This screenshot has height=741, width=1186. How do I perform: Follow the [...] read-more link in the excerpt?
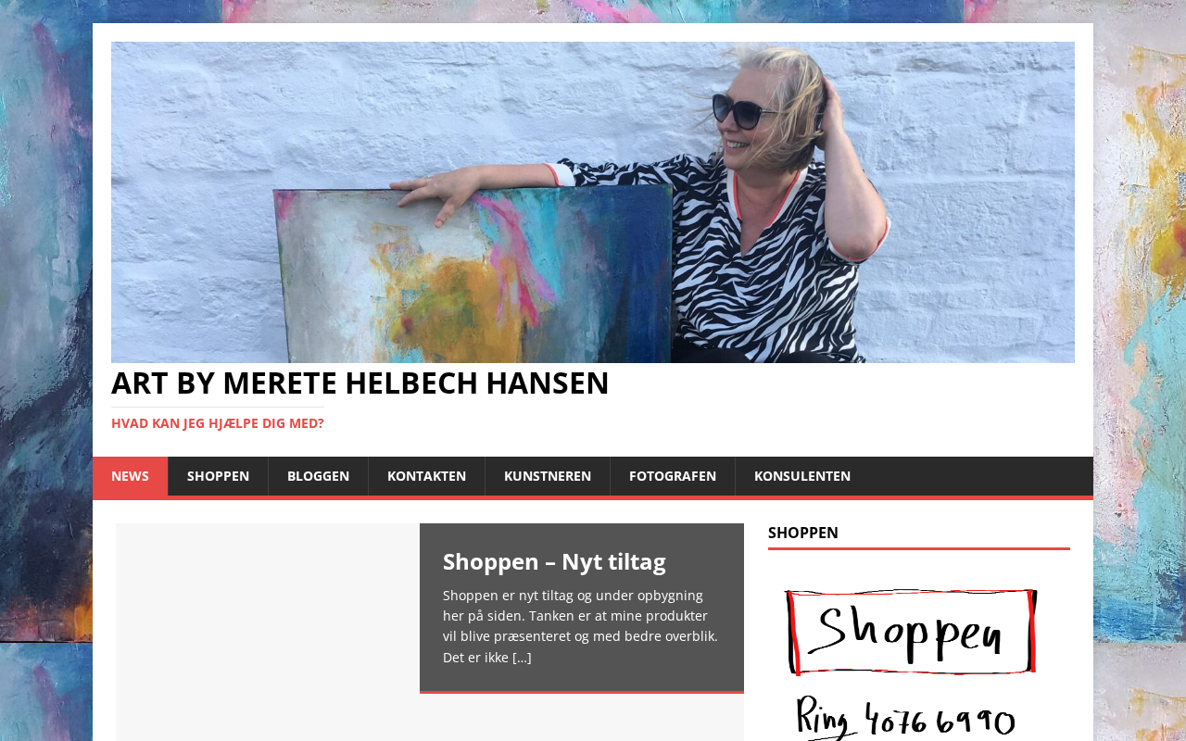coord(522,658)
